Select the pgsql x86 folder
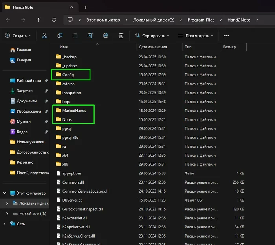The height and width of the screenshot is (245, 275). (70, 137)
